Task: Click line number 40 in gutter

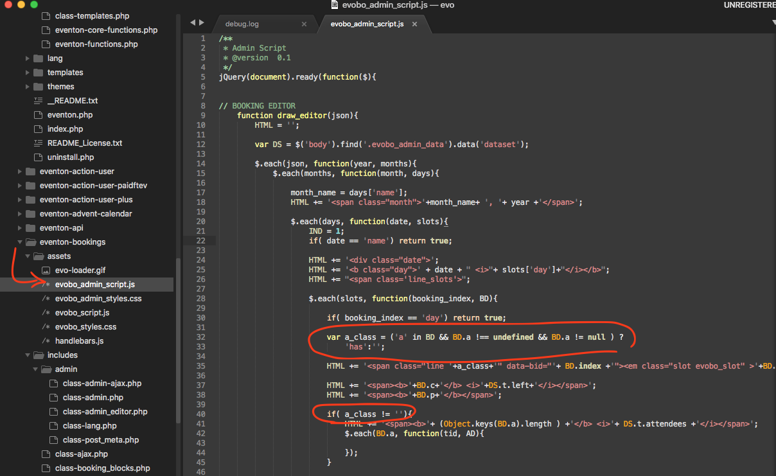Action: tap(200, 414)
